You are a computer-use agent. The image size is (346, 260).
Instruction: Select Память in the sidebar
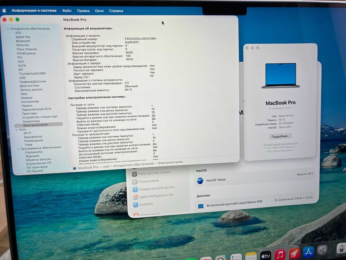point(27,106)
